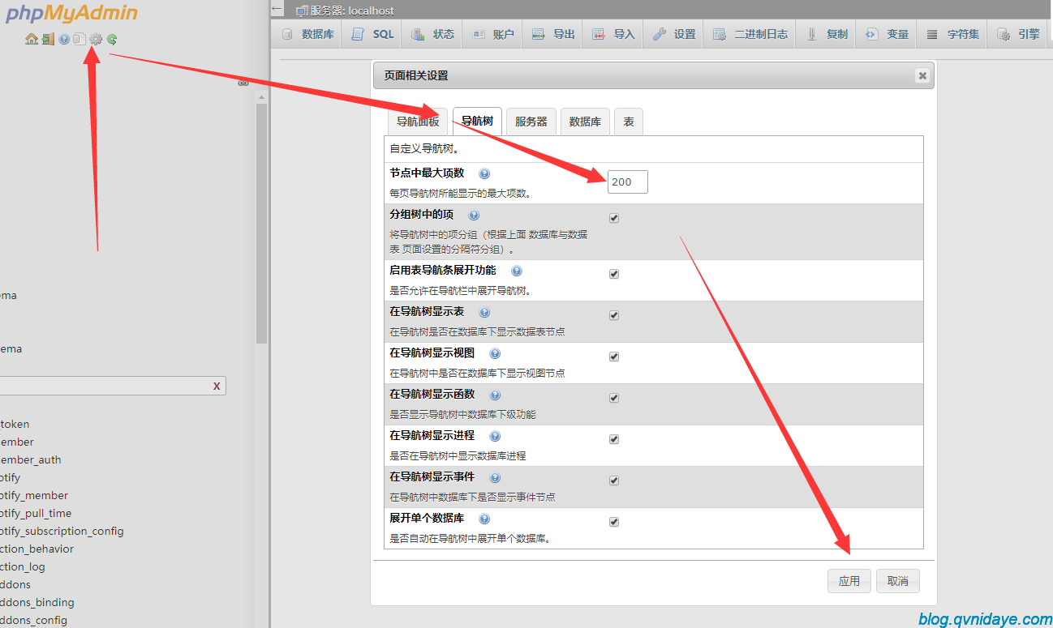Image resolution: width=1053 pixels, height=628 pixels.
Task: Click the phpMyAdmin logo
Action: point(72,14)
